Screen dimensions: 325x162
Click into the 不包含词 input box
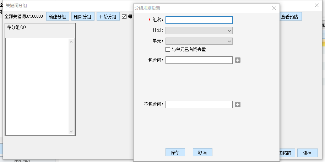[199, 105]
